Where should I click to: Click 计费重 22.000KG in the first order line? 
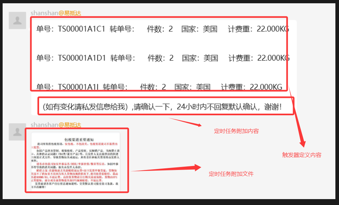tap(259, 29)
